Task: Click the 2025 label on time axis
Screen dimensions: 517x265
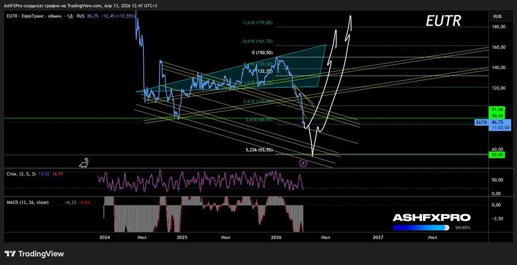Action: point(181,237)
